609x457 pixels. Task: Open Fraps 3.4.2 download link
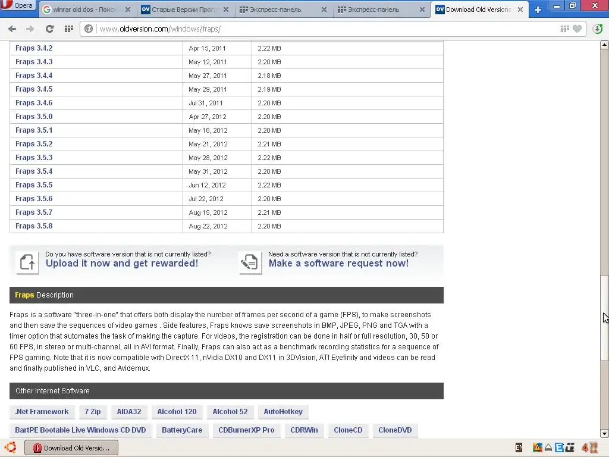click(34, 48)
